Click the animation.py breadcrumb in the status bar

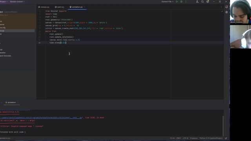click(5, 138)
